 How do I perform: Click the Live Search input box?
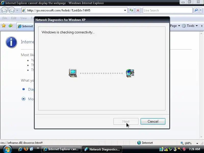(x=168, y=10)
